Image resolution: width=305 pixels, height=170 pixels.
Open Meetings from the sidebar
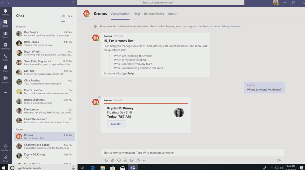click(x=5, y=46)
